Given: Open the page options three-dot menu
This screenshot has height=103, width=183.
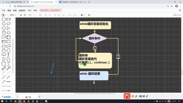Looking at the screenshot, I should click(17, 97).
